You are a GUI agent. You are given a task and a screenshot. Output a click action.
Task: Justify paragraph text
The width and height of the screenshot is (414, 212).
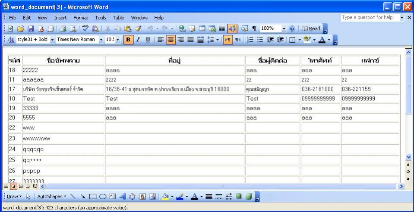click(191, 40)
